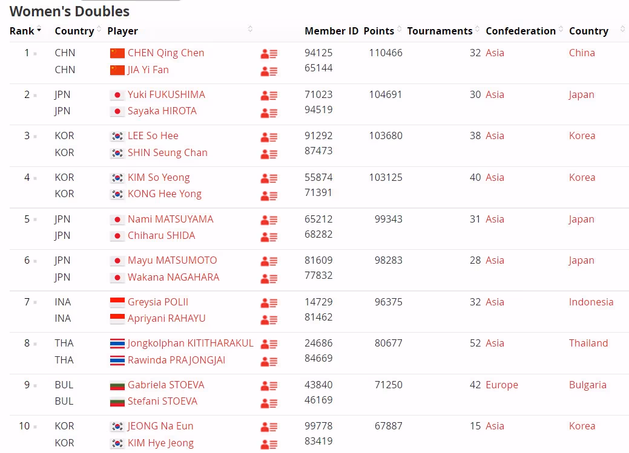Open Mayu MATSUMOTO player link
629x453 pixels.
pyautogui.click(x=172, y=261)
